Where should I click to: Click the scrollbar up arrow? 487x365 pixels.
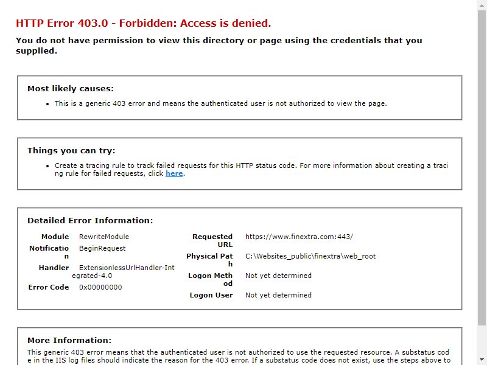coord(482,5)
